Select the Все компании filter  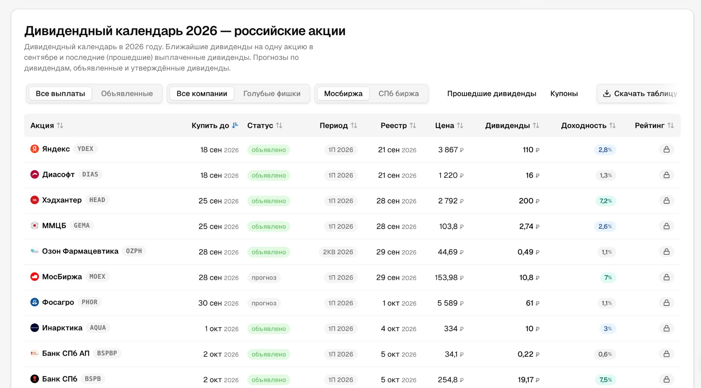202,93
